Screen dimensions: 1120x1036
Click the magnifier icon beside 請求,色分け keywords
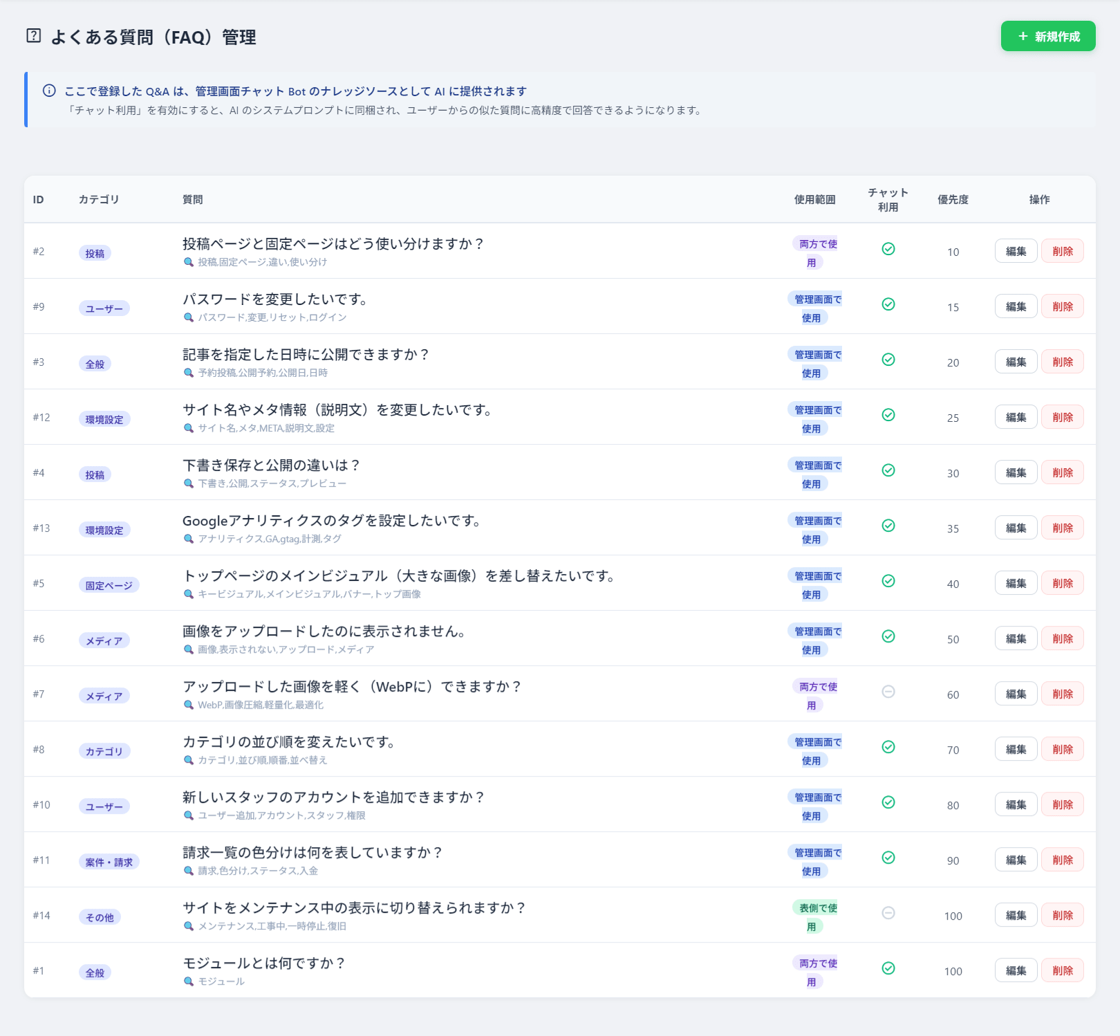point(188,871)
